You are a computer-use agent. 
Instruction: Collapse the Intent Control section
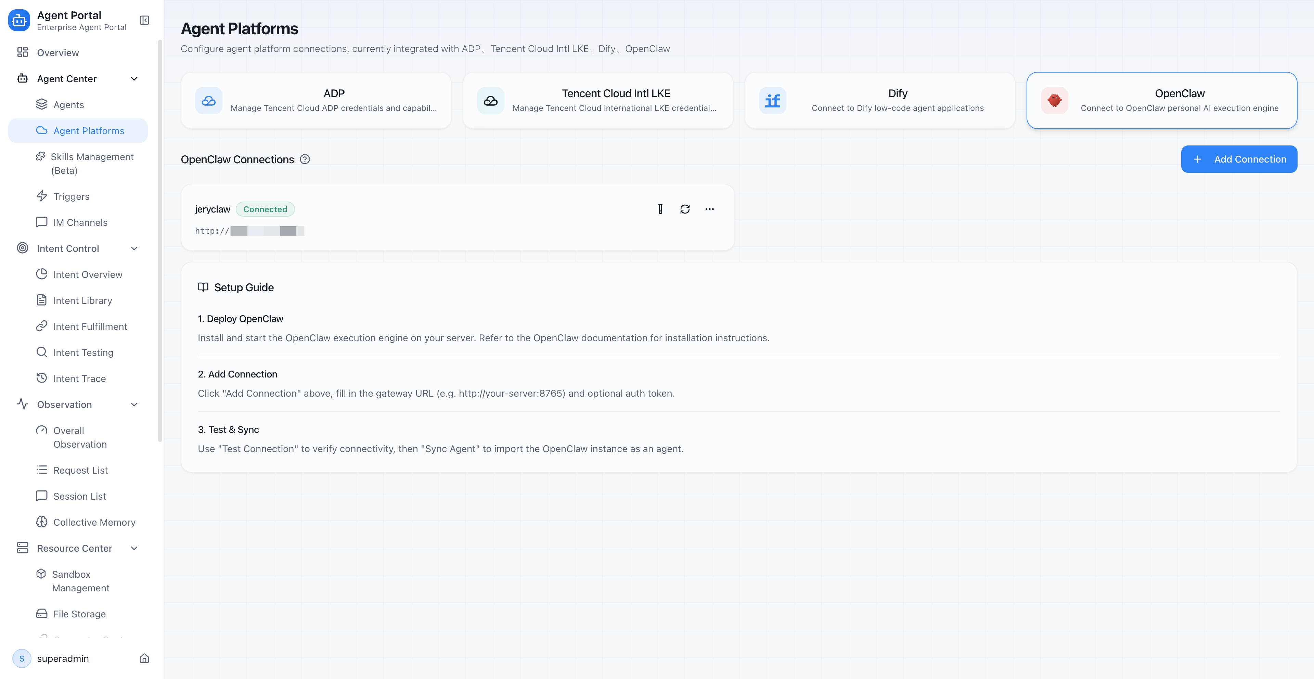pos(134,248)
